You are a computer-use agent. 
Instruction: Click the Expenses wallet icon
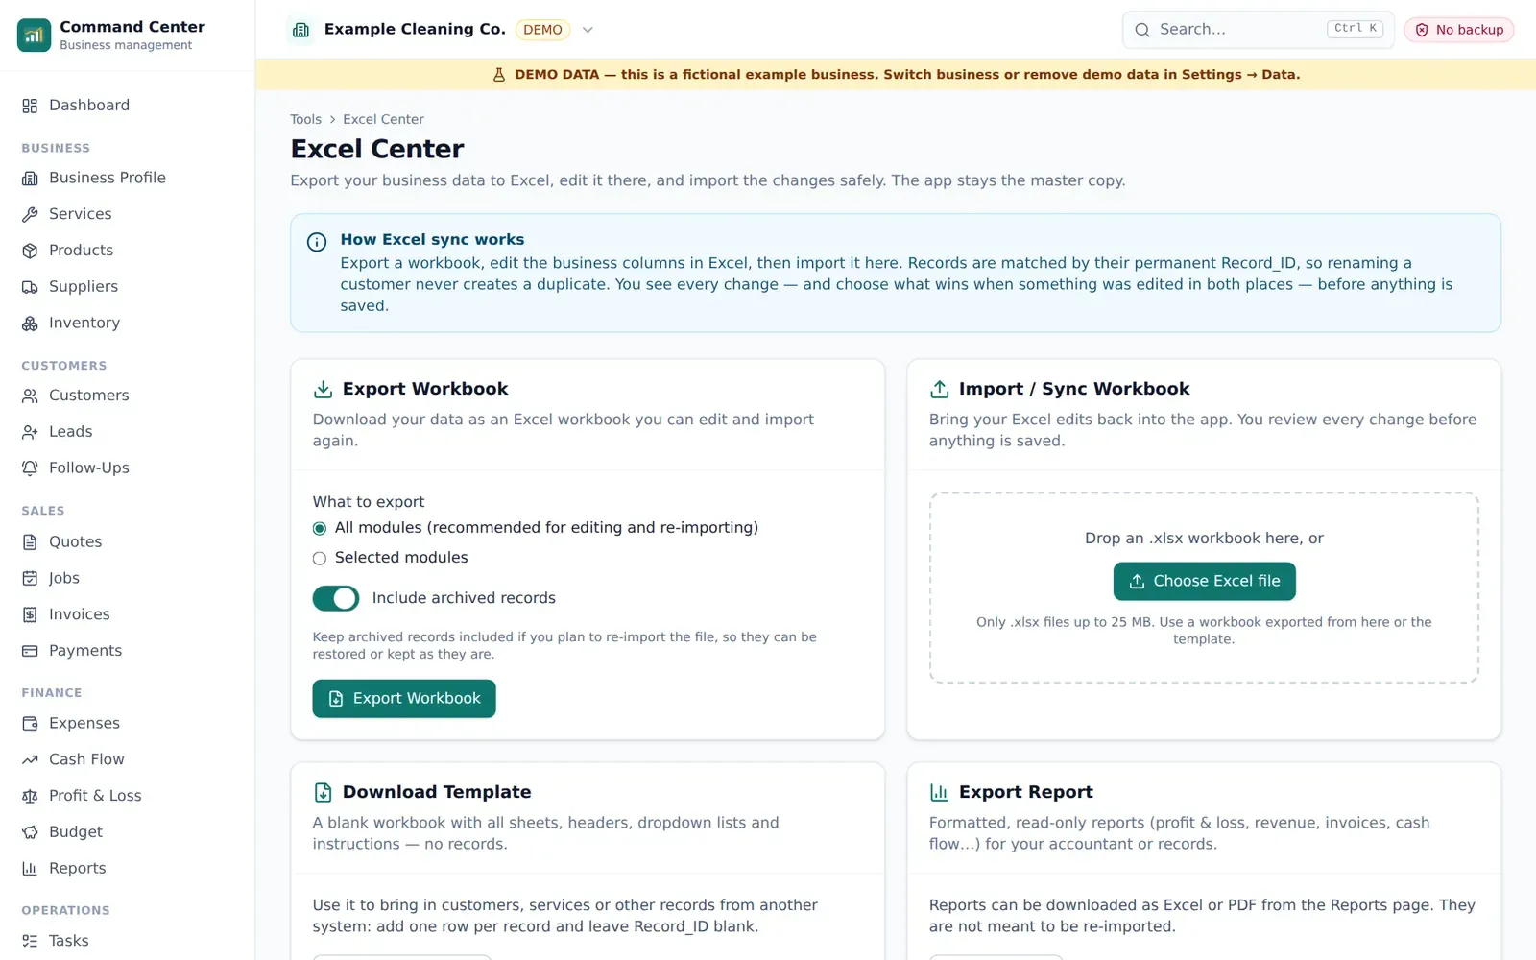(x=30, y=724)
